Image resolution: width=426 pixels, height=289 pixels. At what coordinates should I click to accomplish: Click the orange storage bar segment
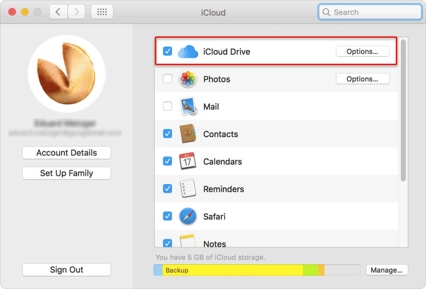pyautogui.click(x=321, y=270)
